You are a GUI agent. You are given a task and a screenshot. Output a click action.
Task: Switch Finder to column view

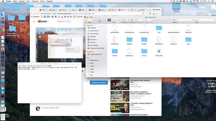115,20
